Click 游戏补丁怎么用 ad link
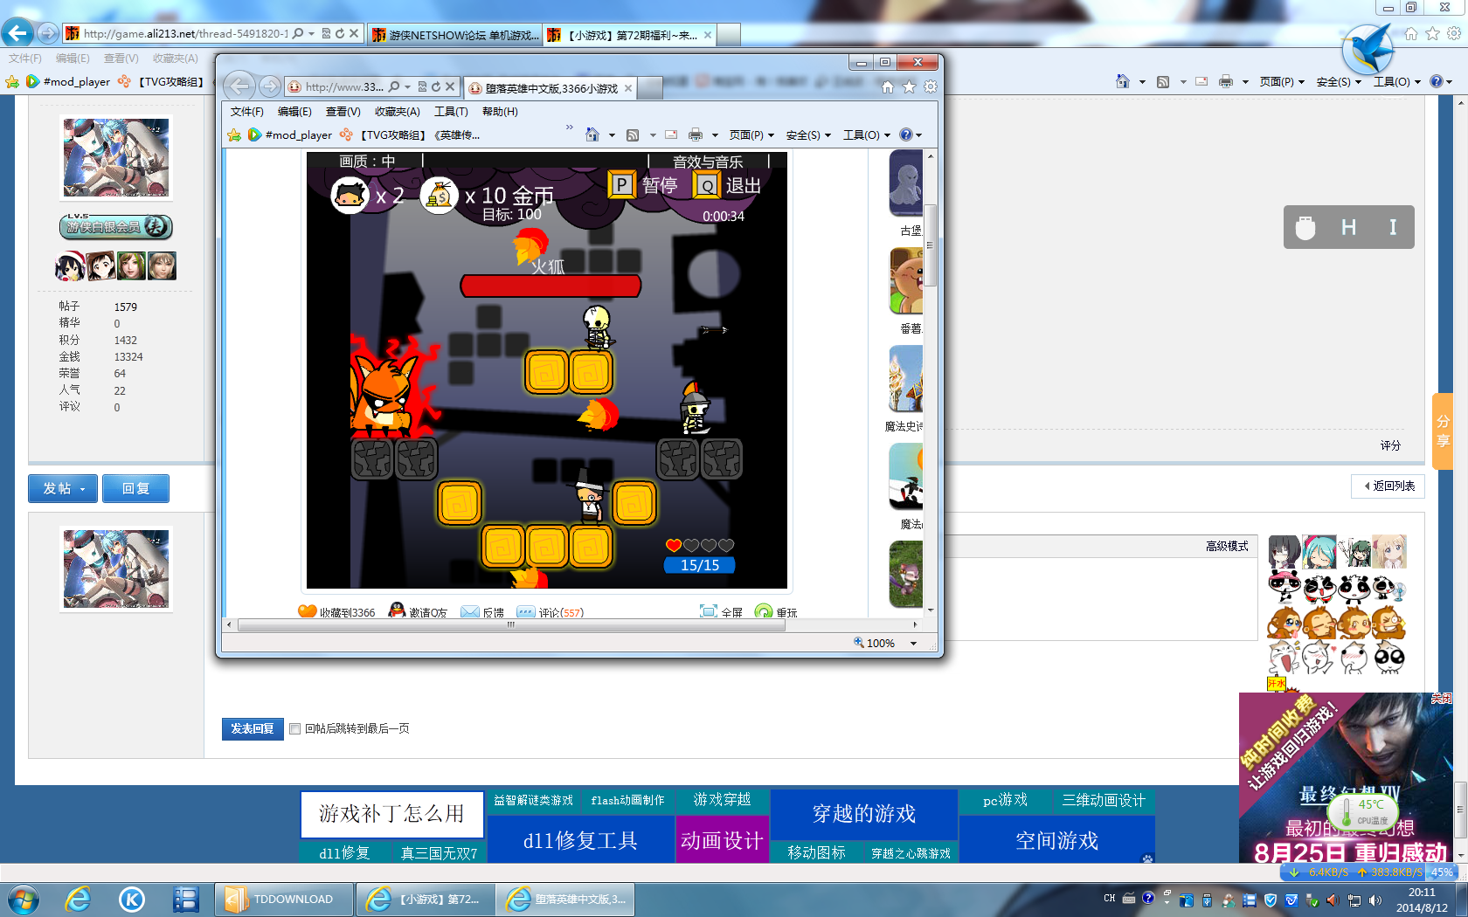1468x917 pixels. click(x=391, y=814)
